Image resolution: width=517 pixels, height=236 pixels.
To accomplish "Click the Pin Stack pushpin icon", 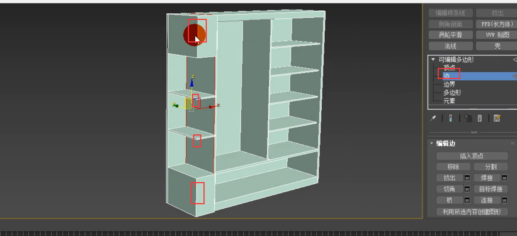I will click(434, 118).
